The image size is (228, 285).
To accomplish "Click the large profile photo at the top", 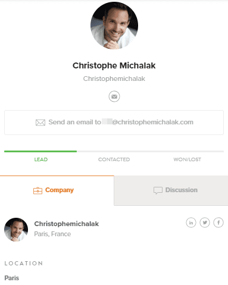I will pyautogui.click(x=114, y=26).
